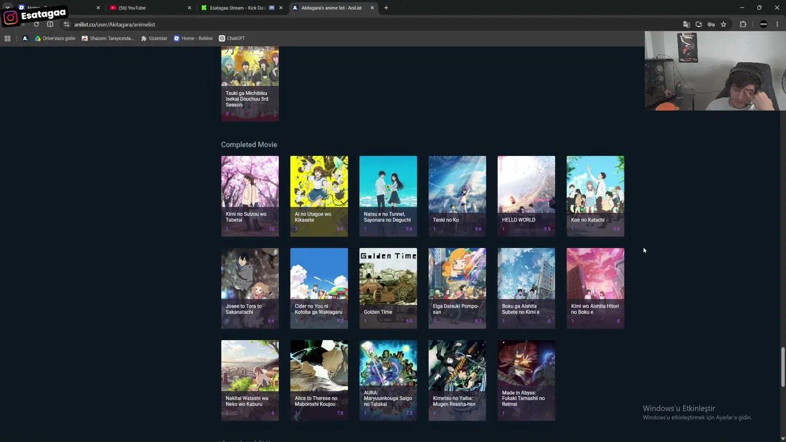Open Chrome side panel icon
Screen dimensions: 786x442
coord(50,25)
